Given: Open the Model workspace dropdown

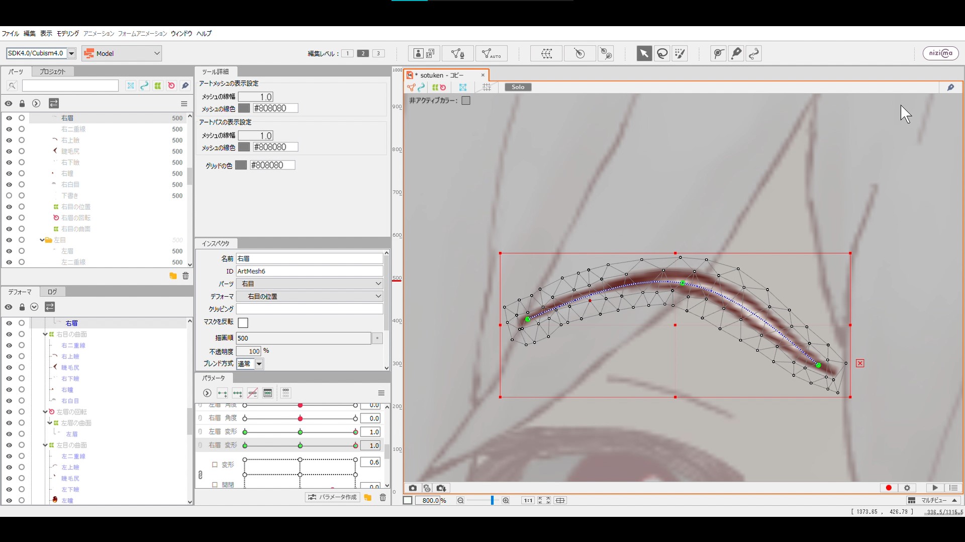Looking at the screenshot, I should (122, 53).
